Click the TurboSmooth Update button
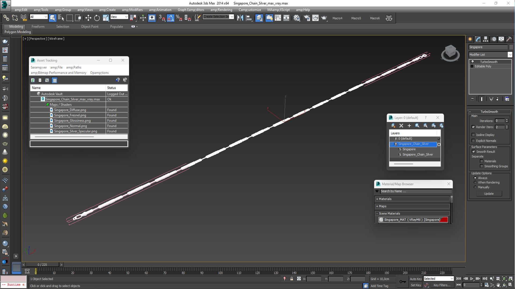Image resolution: width=515 pixels, height=289 pixels. 489,194
